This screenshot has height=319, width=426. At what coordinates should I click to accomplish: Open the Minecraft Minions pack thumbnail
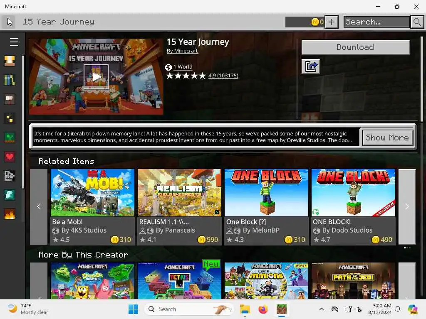tap(266, 281)
